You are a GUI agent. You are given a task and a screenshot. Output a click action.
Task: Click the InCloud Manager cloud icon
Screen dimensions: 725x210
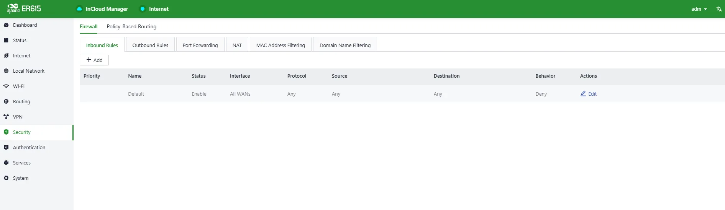tap(79, 9)
